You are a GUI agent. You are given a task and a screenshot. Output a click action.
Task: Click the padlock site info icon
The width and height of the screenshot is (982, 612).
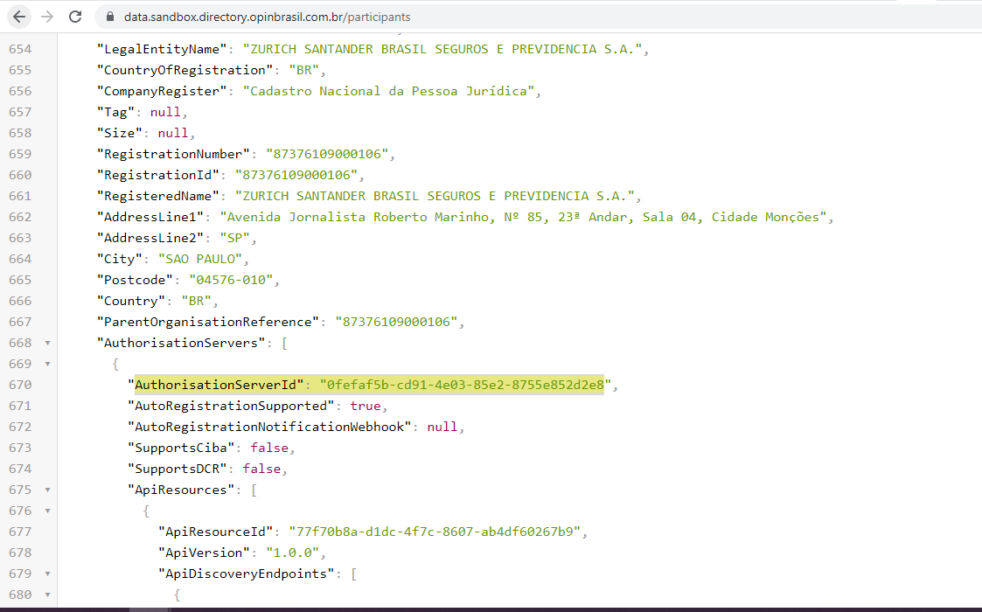[x=109, y=17]
